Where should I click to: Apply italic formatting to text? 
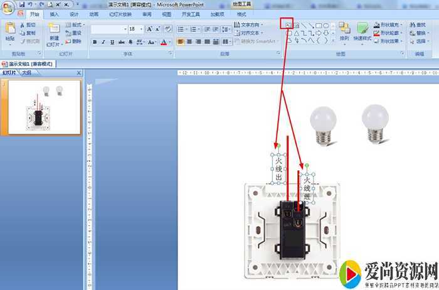[103, 42]
